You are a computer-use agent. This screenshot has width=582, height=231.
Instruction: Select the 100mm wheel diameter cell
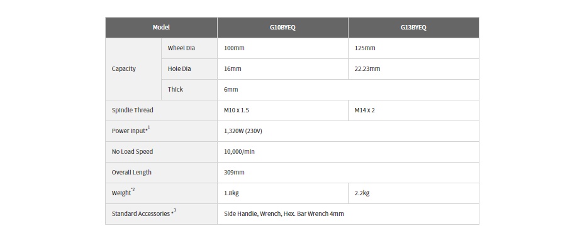pos(283,48)
